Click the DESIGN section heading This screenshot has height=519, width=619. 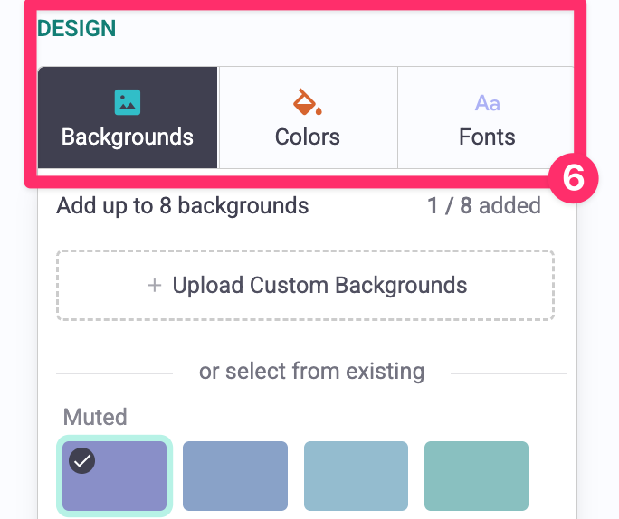tap(77, 28)
